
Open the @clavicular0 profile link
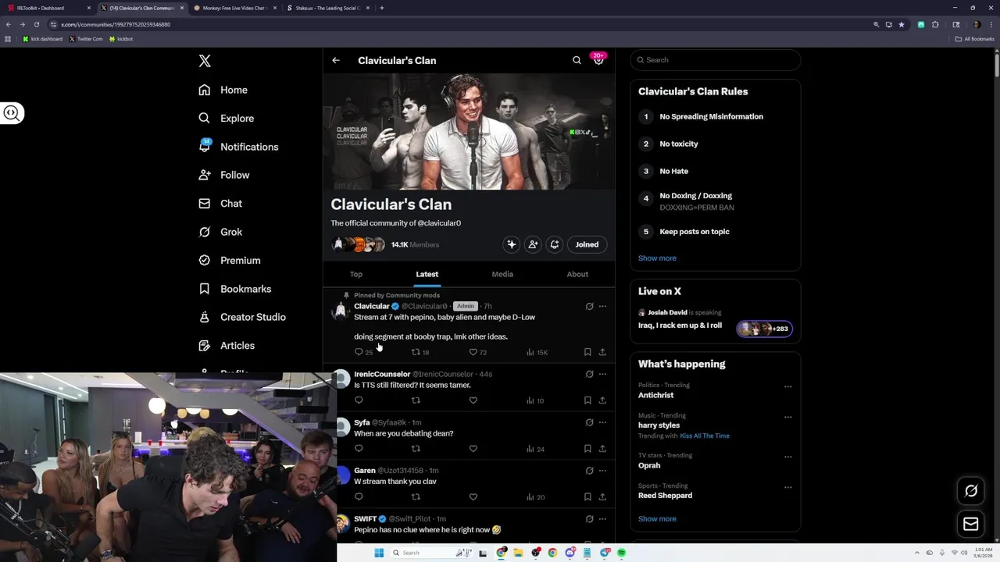[439, 223]
